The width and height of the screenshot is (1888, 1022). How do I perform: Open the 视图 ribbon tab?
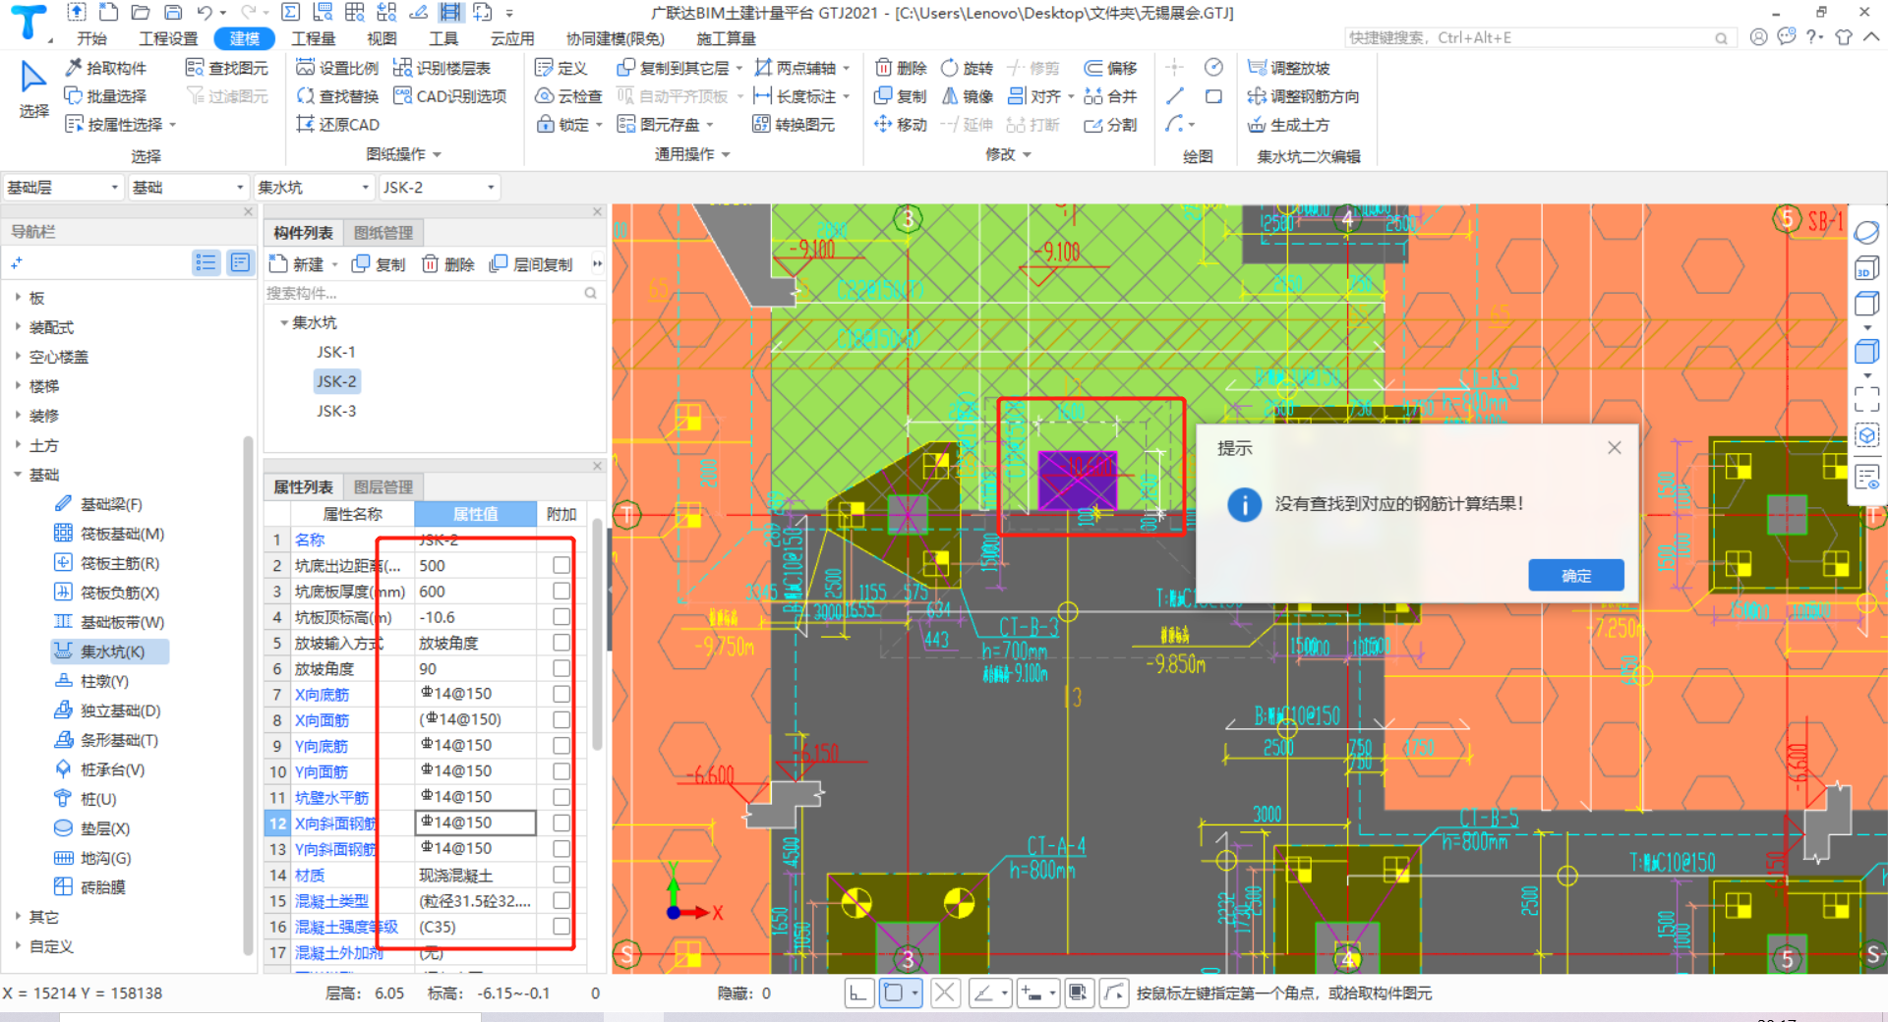point(382,38)
